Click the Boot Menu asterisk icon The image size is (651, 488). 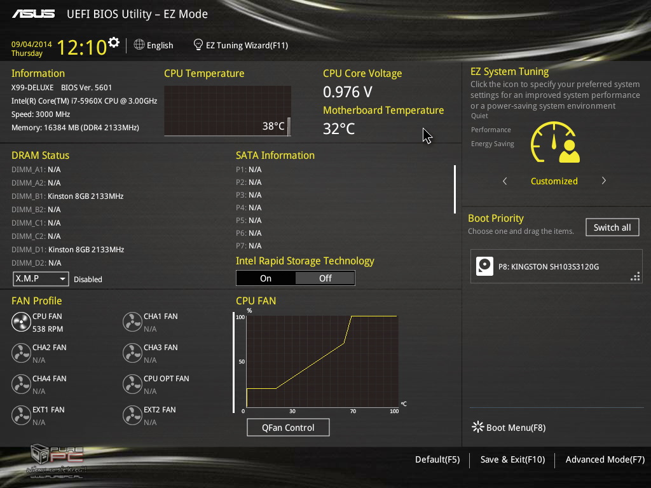[477, 427]
